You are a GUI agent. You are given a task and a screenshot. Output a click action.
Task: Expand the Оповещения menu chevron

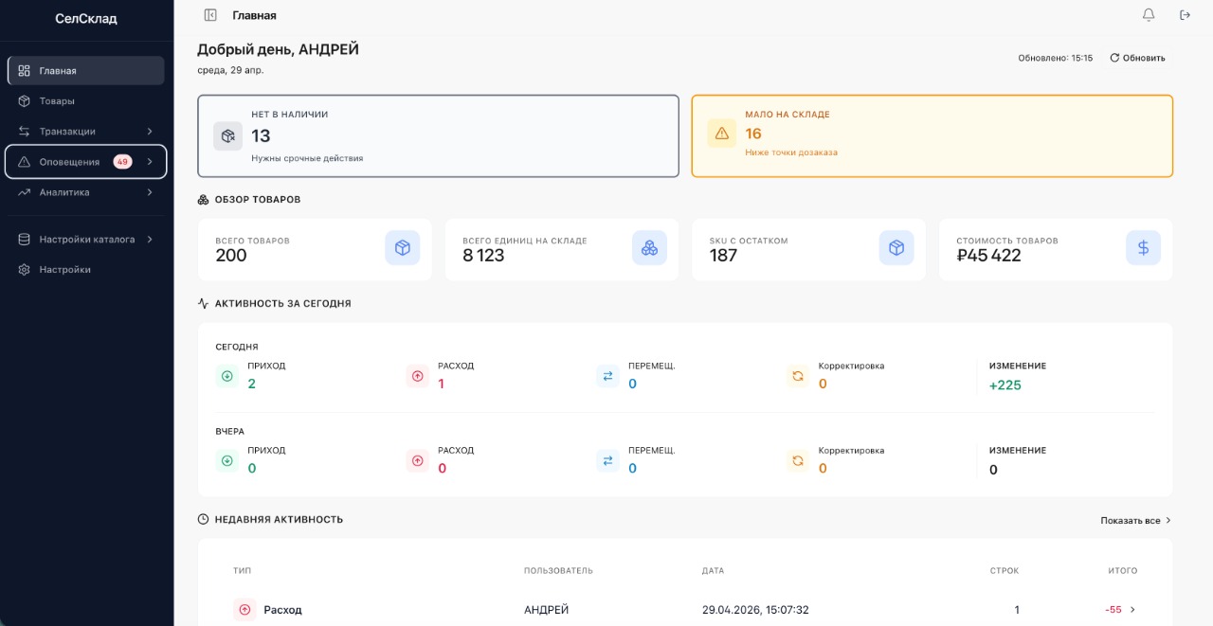150,162
